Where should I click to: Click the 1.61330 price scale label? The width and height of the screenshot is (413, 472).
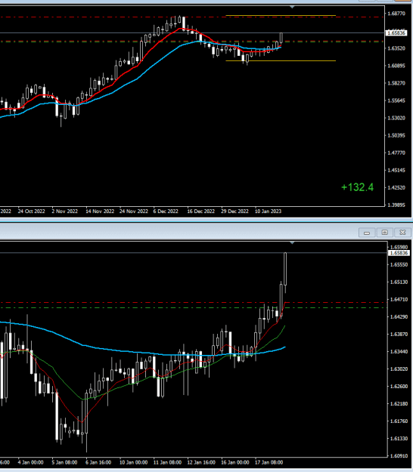(x=399, y=439)
